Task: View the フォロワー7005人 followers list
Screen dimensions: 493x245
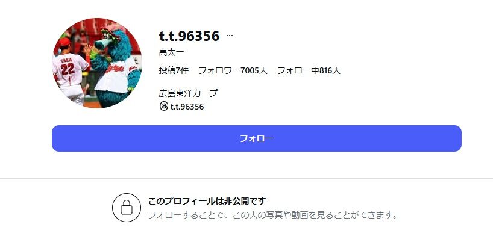Action: [233, 70]
